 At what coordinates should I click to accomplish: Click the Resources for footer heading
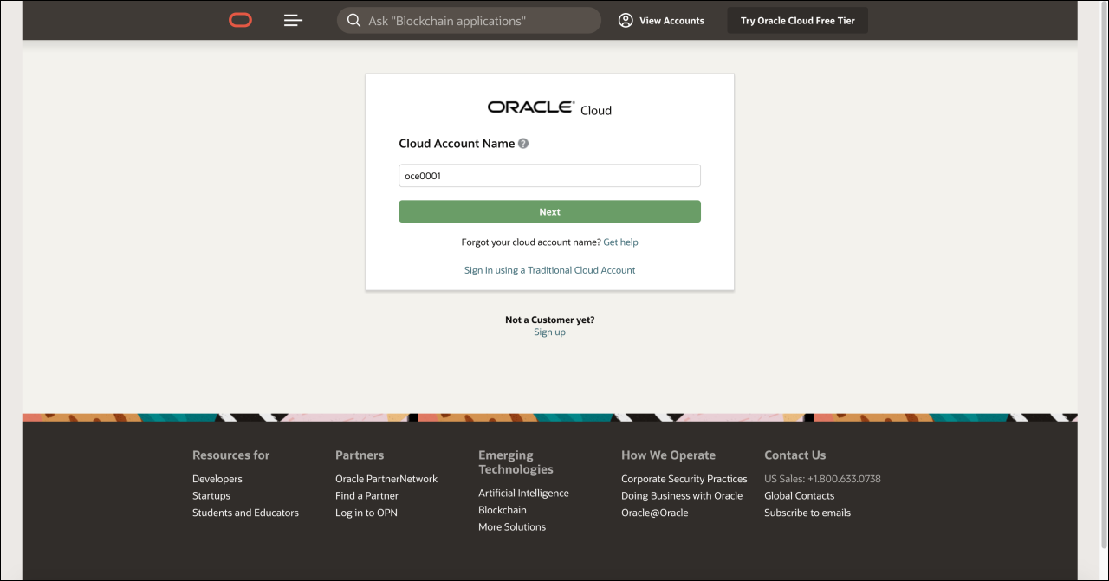pyautogui.click(x=230, y=455)
